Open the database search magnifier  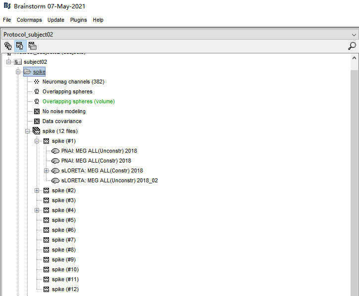click(x=352, y=46)
